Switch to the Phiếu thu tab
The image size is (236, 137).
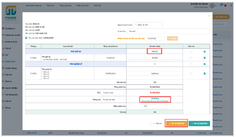(50, 6)
